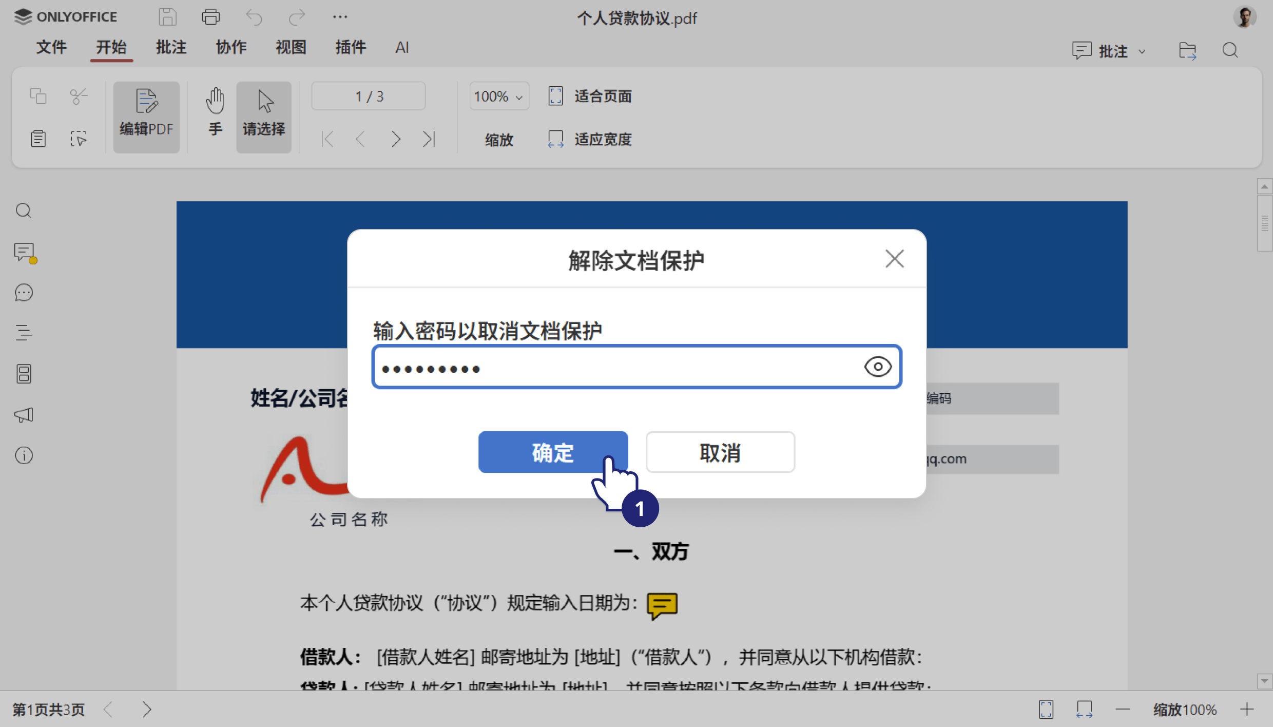
Task: Open the chat panel in the sidebar
Action: [x=24, y=292]
